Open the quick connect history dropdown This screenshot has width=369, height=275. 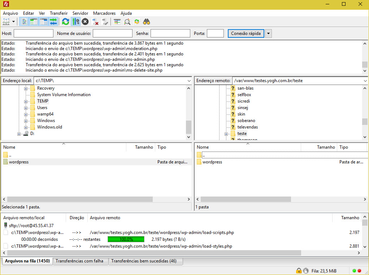click(269, 33)
